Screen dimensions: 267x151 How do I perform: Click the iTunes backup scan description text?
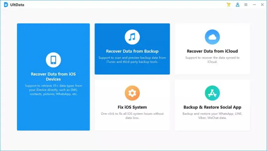point(132,60)
